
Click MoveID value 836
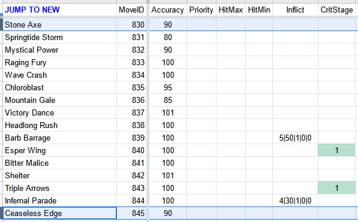pyautogui.click(x=138, y=100)
